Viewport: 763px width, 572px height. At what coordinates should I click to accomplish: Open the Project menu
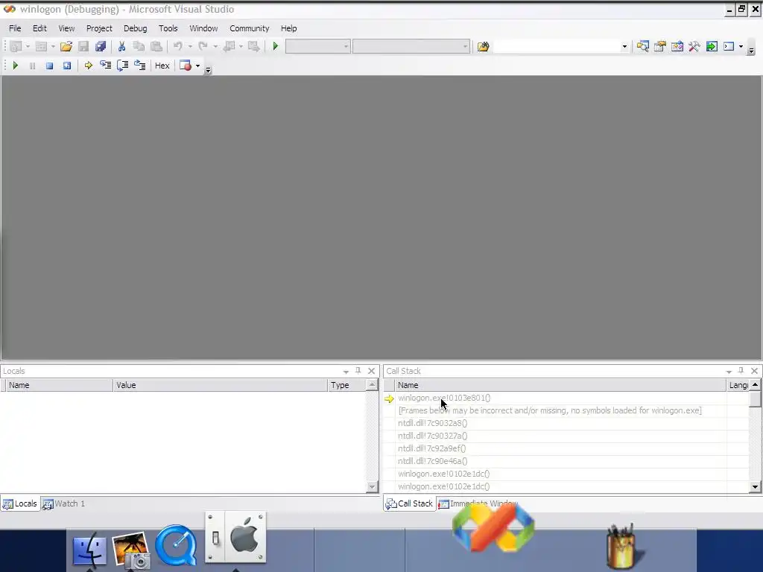pyautogui.click(x=99, y=28)
